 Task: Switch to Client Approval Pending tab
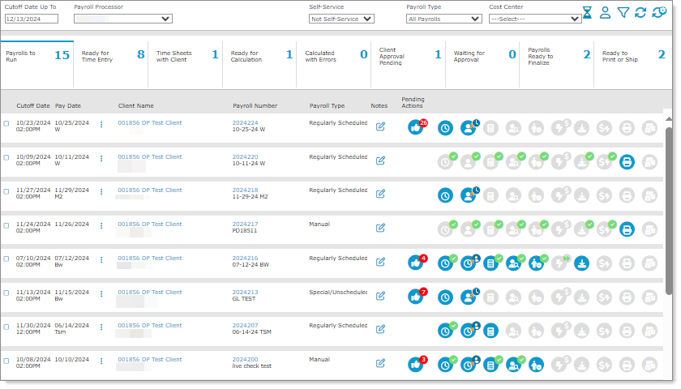[409, 64]
